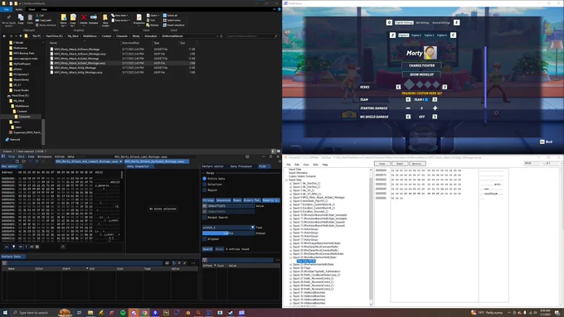Open the Pattern editor tab
The width and height of the screenshot is (564, 317).
click(x=212, y=166)
